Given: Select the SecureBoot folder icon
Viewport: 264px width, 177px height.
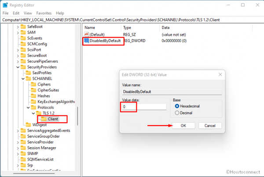Looking at the screenshot, I should click(23, 55).
